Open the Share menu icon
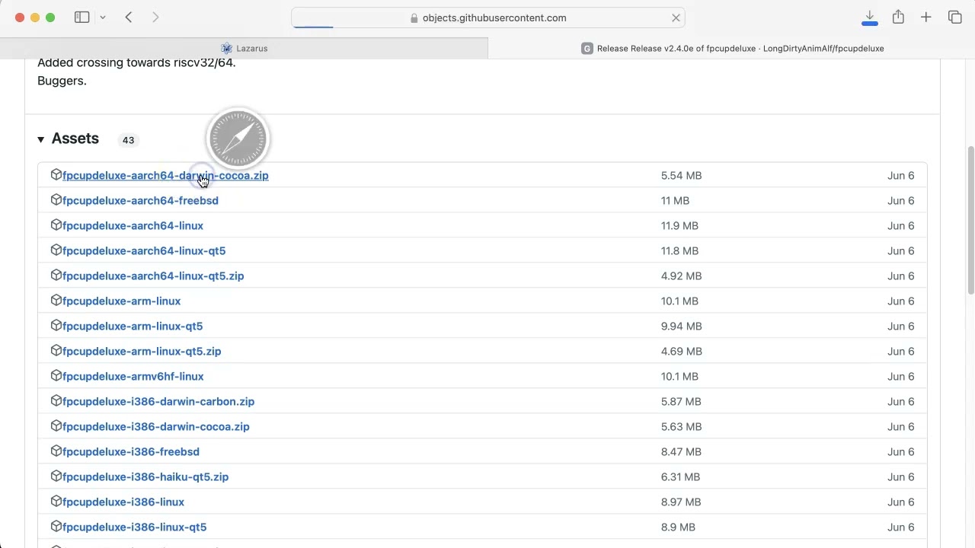Screen dimensions: 975x548 (x=898, y=17)
